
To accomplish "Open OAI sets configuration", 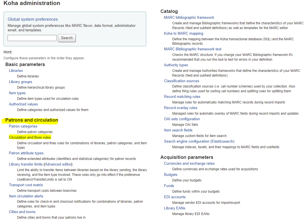I will pos(182,119).
